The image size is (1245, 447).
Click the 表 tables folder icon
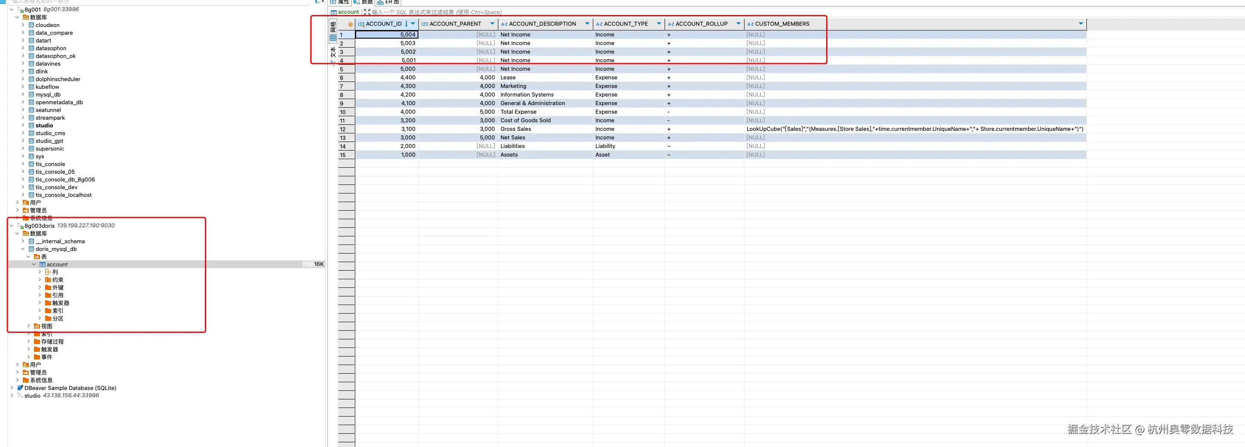37,257
